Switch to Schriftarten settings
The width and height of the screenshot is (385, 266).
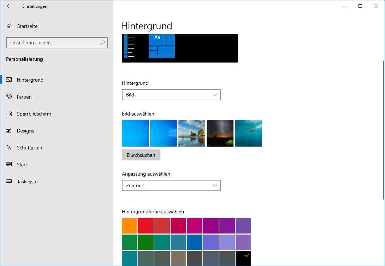click(x=57, y=148)
